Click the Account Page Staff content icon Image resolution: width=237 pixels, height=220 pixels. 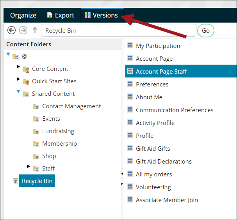pyautogui.click(x=130, y=71)
